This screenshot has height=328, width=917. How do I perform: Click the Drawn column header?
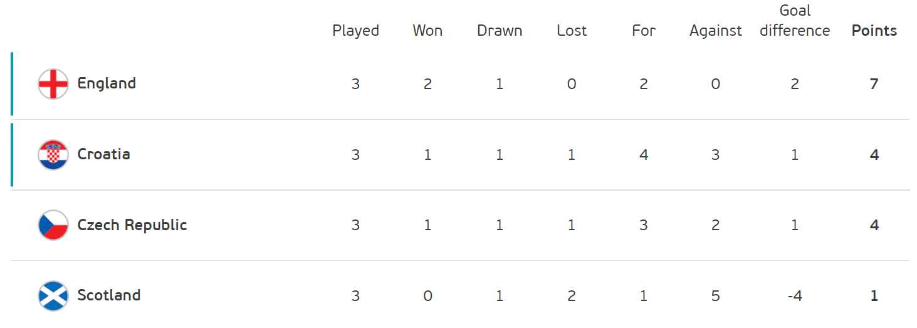pyautogui.click(x=500, y=31)
